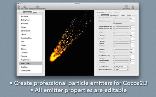The height and width of the screenshot is (97, 156).
Task: Click the Life Span field showing 0.461
Action: click(132, 50)
